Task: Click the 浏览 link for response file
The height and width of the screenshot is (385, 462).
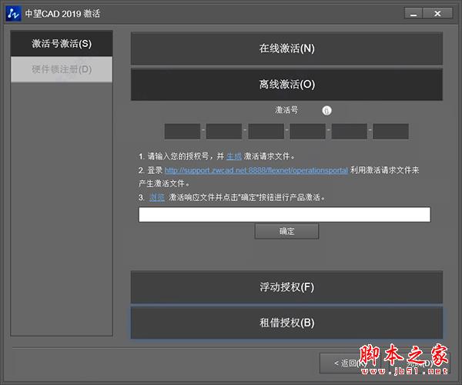Action: [157, 197]
